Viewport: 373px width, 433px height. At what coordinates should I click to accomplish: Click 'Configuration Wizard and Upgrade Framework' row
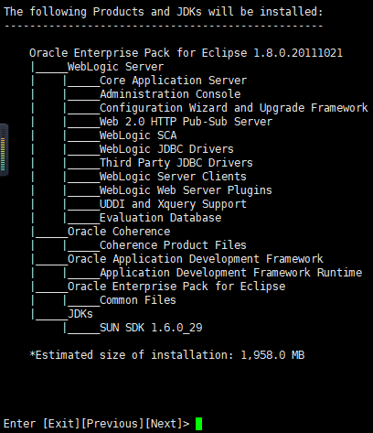click(x=234, y=108)
